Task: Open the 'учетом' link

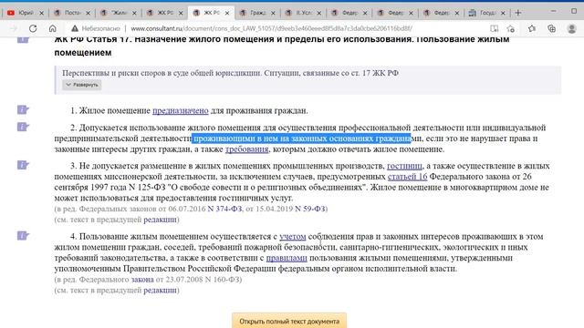Action: pos(293,237)
